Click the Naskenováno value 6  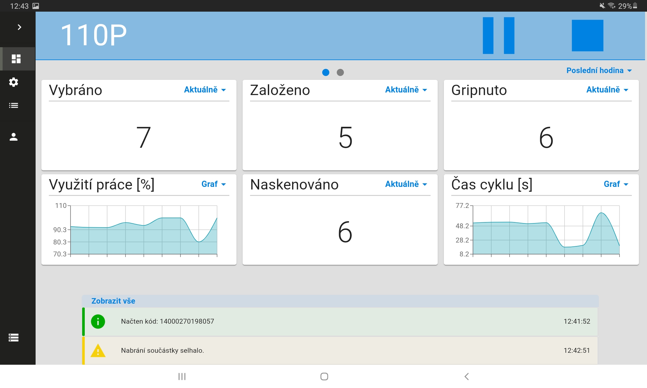(x=345, y=232)
